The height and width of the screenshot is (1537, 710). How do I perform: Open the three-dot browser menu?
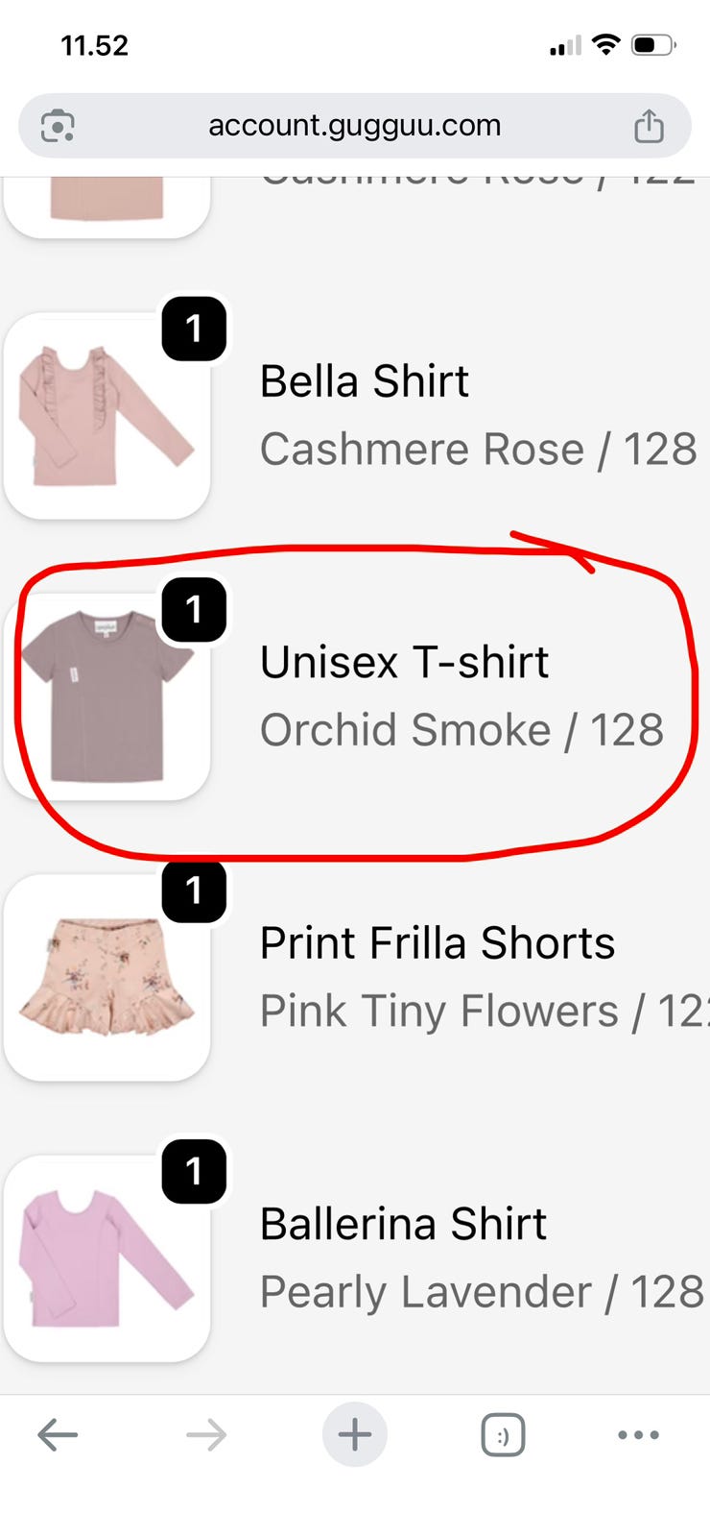pos(638,1435)
